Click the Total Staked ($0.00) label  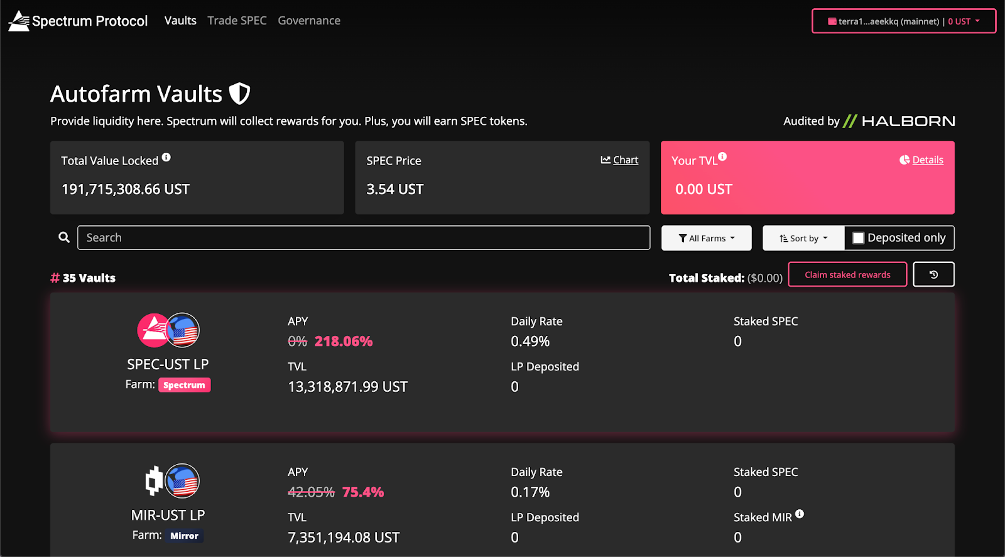[725, 278]
